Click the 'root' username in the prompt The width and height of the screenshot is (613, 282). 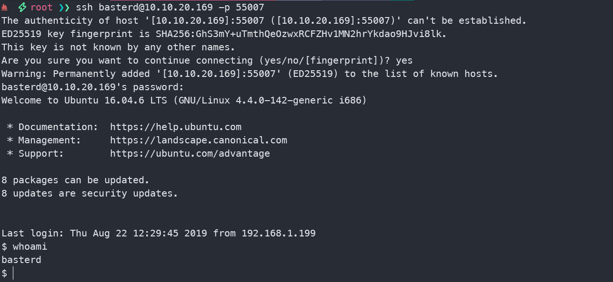pyautogui.click(x=41, y=8)
